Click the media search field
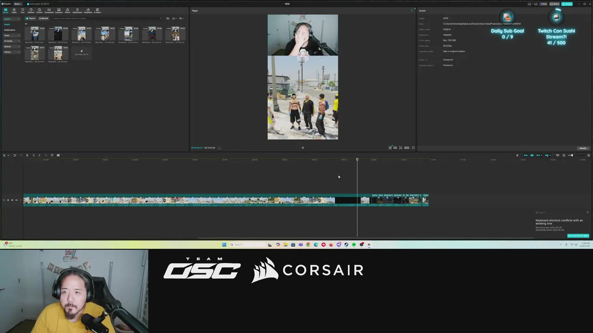The height and width of the screenshot is (333, 593). [107, 18]
